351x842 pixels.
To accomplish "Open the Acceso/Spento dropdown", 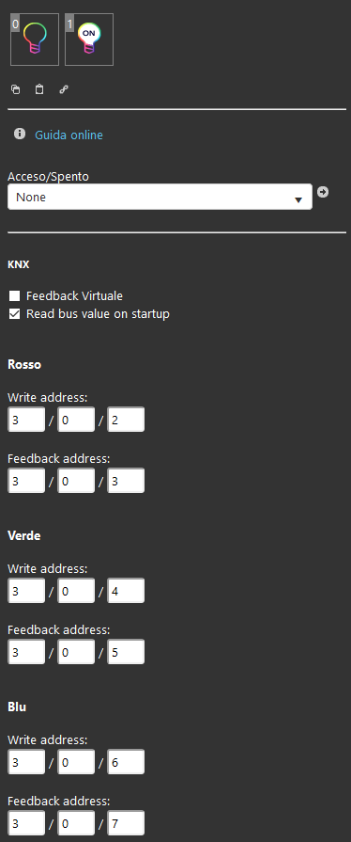I will coord(160,197).
